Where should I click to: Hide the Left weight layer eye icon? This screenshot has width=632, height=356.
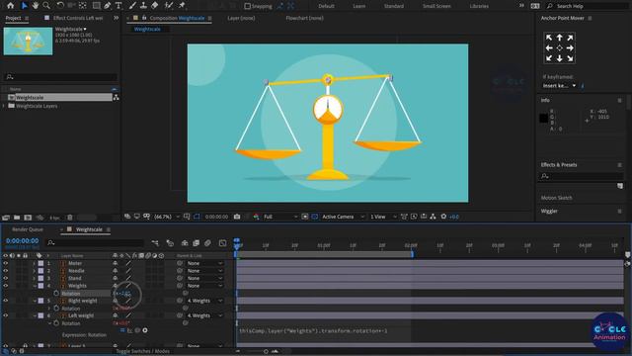pyautogui.click(x=6, y=315)
